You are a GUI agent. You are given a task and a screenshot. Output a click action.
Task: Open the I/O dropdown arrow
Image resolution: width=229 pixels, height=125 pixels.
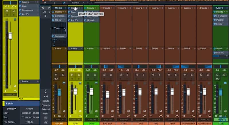(x=50, y=12)
